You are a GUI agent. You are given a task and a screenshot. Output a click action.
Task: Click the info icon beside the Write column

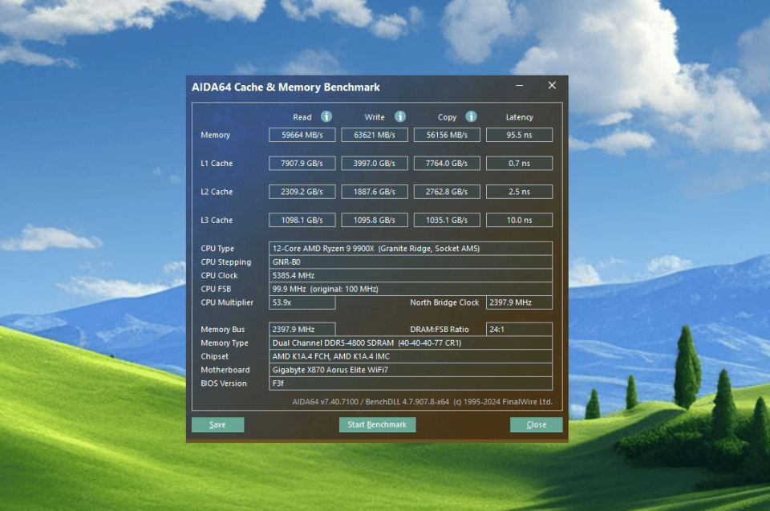(399, 116)
